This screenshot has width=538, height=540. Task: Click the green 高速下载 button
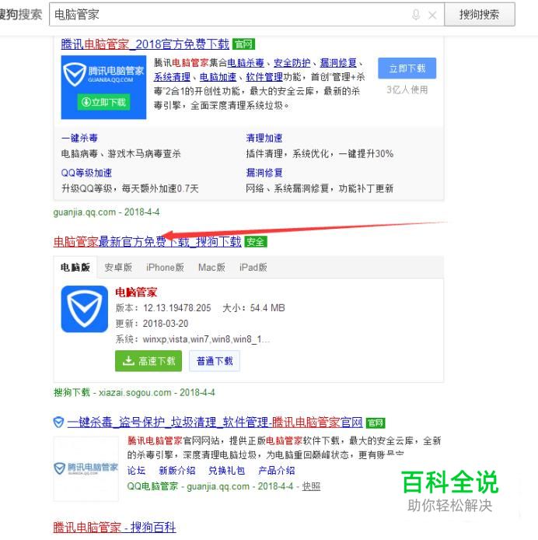[x=148, y=361]
